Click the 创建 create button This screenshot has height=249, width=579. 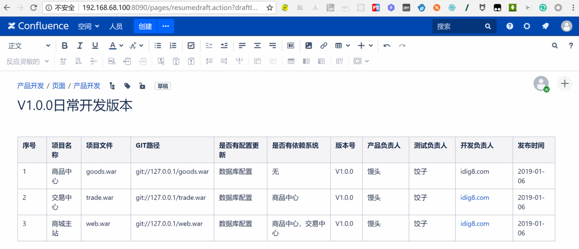point(145,27)
